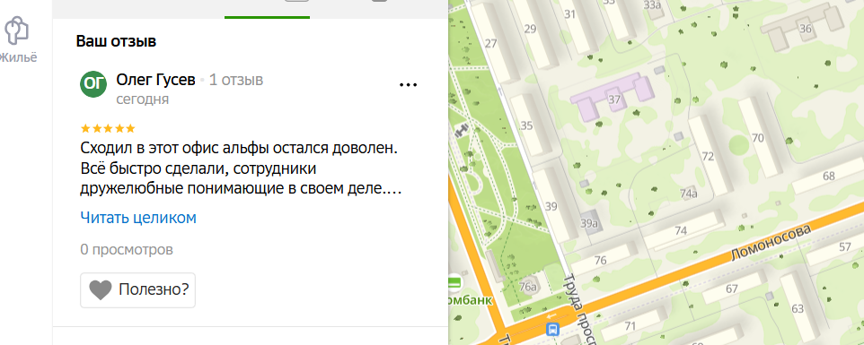
Task: Select building 33а on the map
Action: [653, 5]
